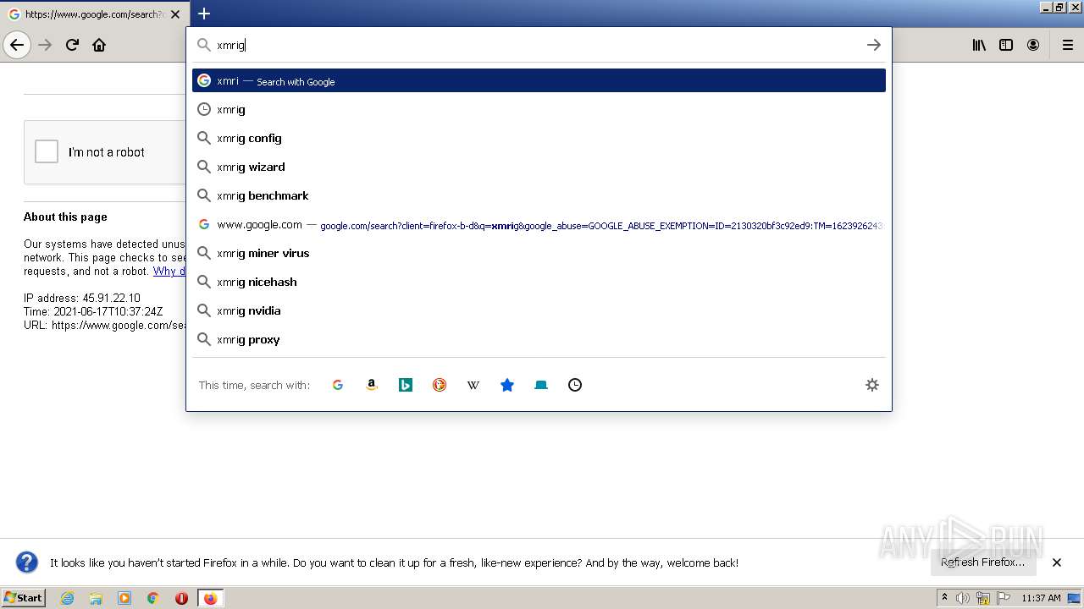
Task: Choose the 'xmrig' history suggestion
Action: (x=539, y=109)
